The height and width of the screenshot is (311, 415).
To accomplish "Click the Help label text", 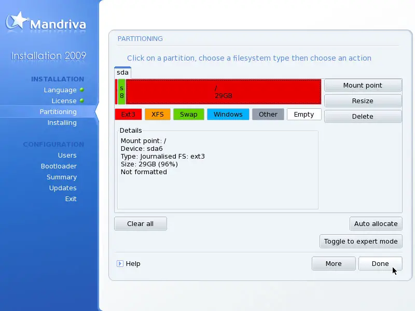I will click(133, 264).
